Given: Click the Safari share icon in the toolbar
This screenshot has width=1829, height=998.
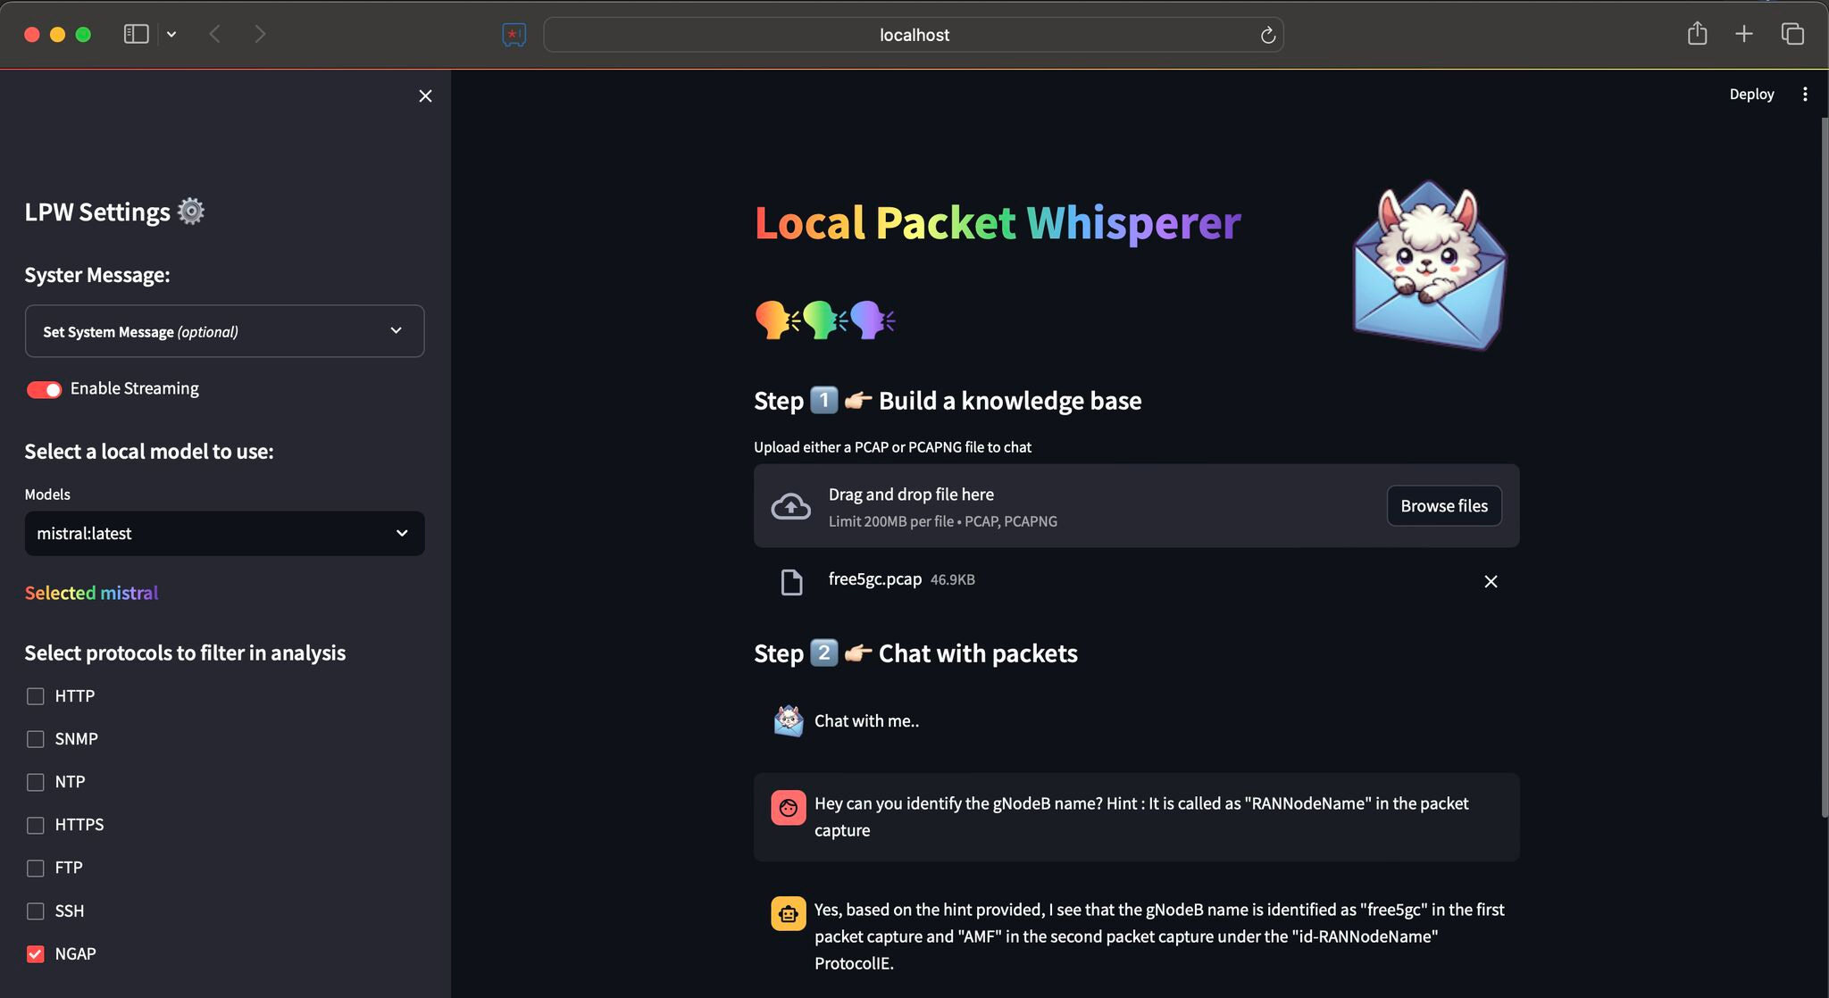Looking at the screenshot, I should [x=1699, y=33].
